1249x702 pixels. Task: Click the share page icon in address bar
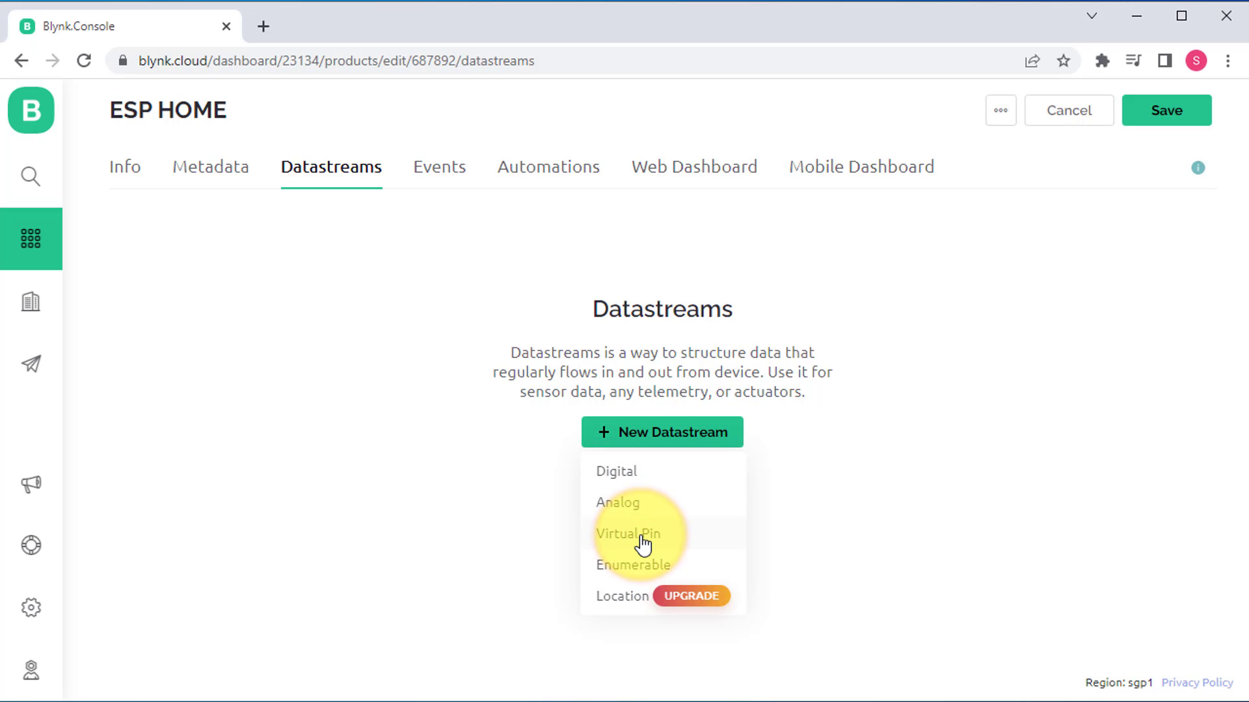tap(1032, 60)
